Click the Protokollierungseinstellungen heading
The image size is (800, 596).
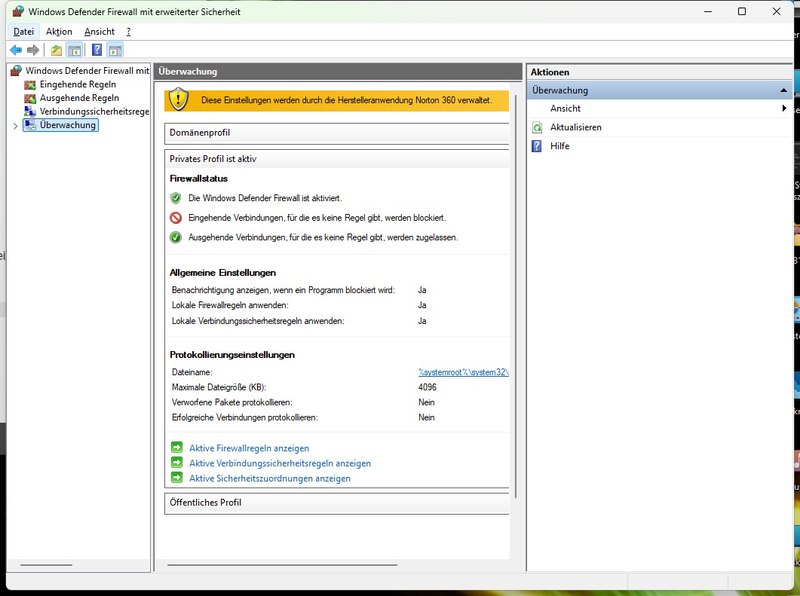232,355
